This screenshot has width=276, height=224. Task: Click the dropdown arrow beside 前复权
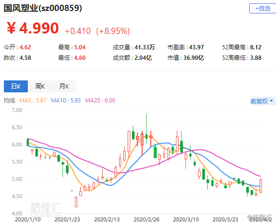coord(271,101)
